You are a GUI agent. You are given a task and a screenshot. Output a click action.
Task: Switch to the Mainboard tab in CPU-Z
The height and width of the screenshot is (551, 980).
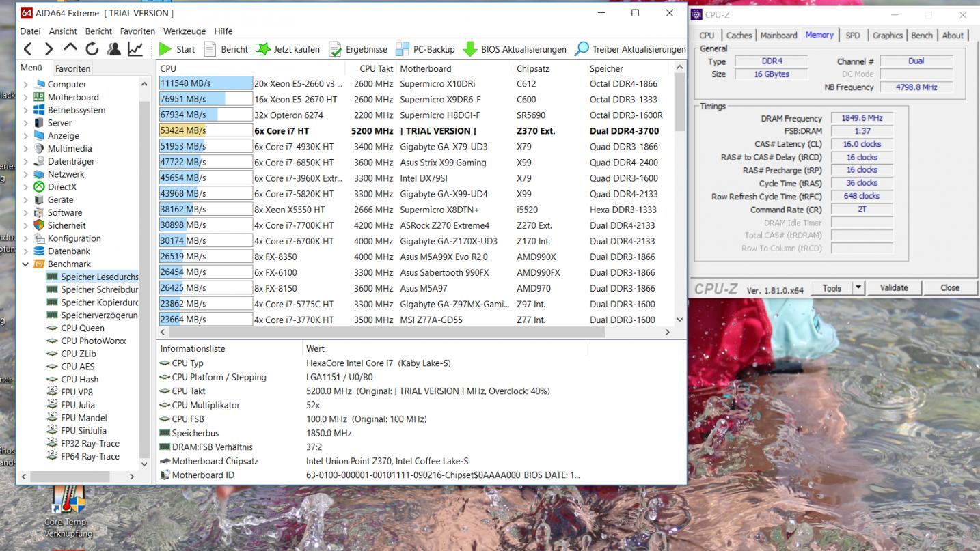pos(778,36)
